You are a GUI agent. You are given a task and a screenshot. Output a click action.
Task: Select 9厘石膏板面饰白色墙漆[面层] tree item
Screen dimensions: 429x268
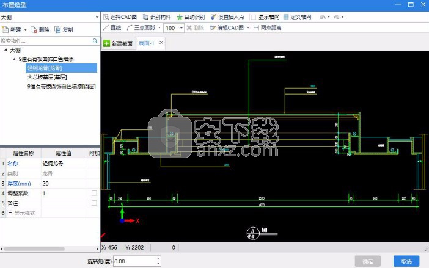tap(61, 86)
